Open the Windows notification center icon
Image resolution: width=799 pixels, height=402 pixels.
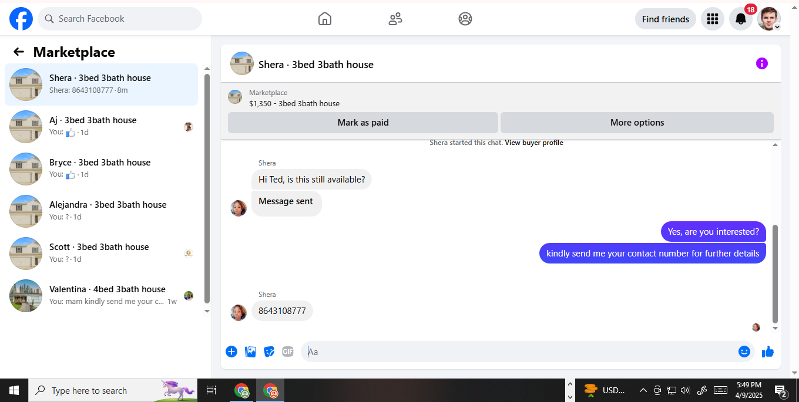tap(781, 390)
